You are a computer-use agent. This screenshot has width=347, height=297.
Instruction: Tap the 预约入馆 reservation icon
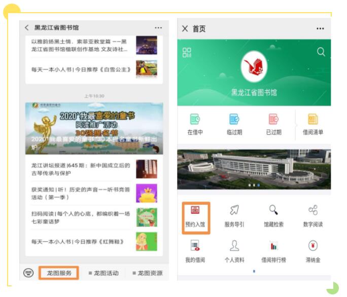[195, 215]
